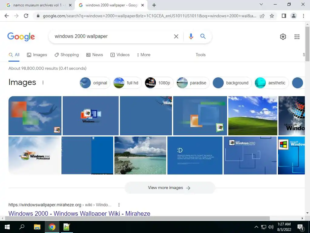
Task: Open Windows 2000 Professional white thumbnail
Action: [35, 155]
